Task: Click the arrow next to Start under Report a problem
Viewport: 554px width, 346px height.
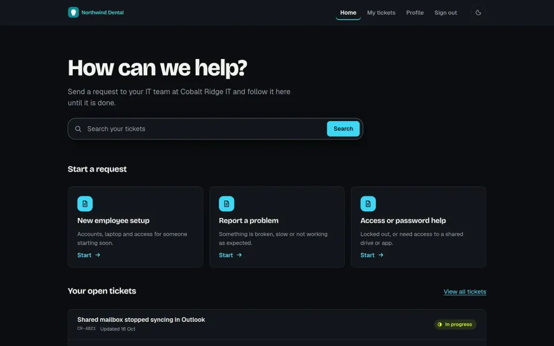Action: [239, 255]
